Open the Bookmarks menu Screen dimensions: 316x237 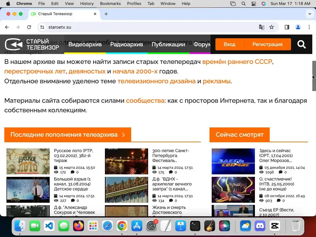coord(110,3)
